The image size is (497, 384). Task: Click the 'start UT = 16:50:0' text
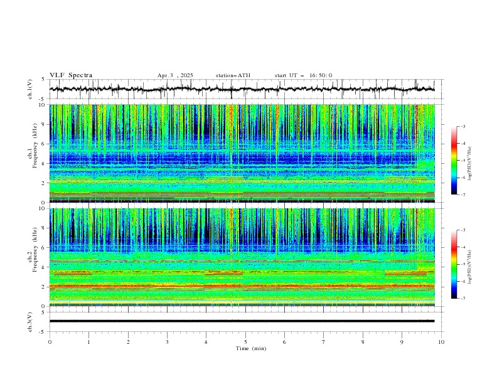point(303,75)
